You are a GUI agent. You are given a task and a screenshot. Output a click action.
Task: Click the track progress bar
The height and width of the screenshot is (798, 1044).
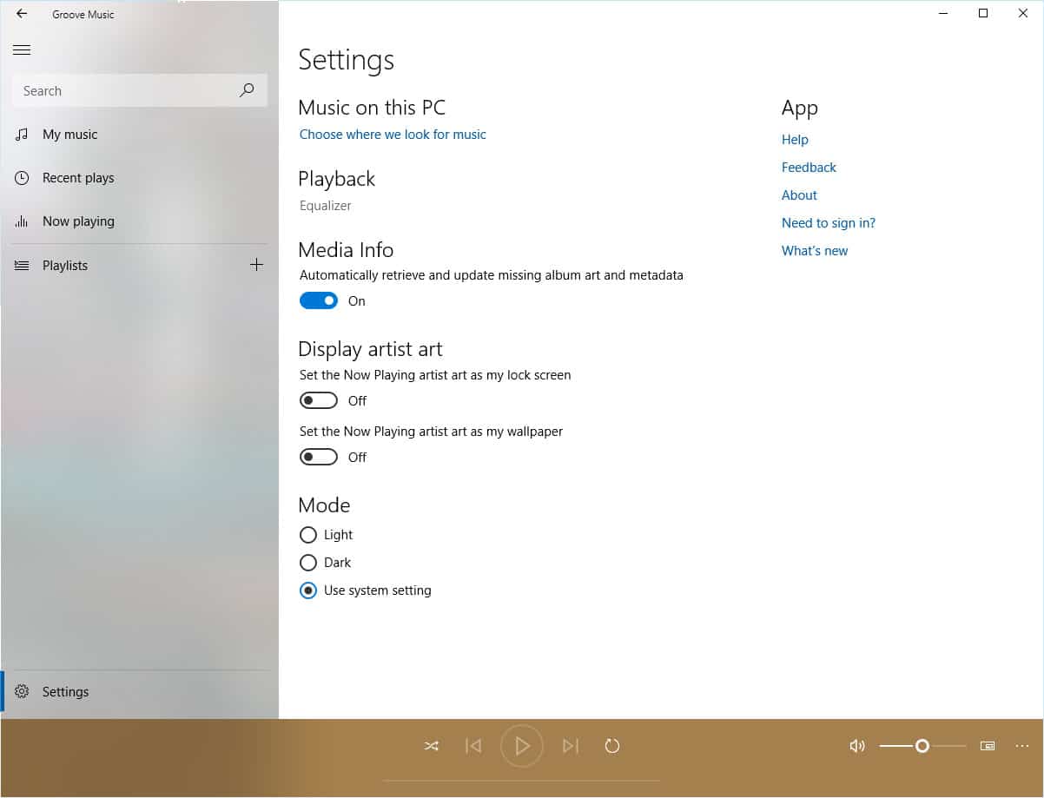[522, 781]
